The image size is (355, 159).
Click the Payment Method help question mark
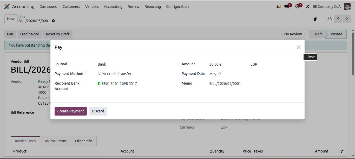pos(86,73)
